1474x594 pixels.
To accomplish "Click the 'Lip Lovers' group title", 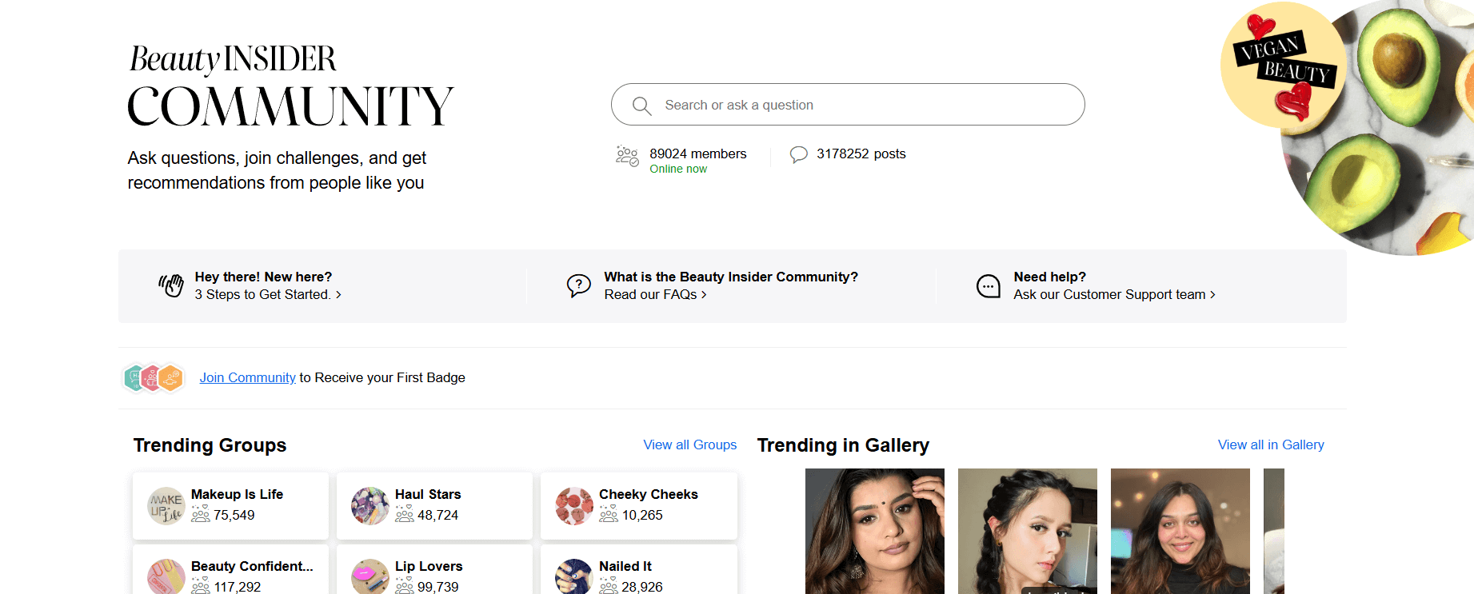I will pos(429,566).
